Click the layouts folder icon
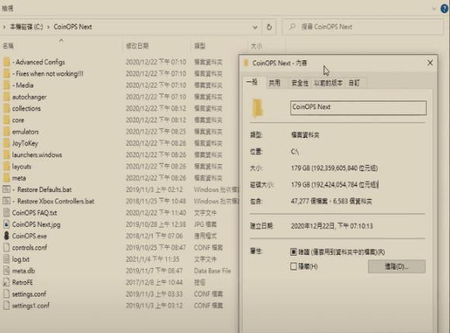Screen dimensions: 450x333 (x=6, y=166)
